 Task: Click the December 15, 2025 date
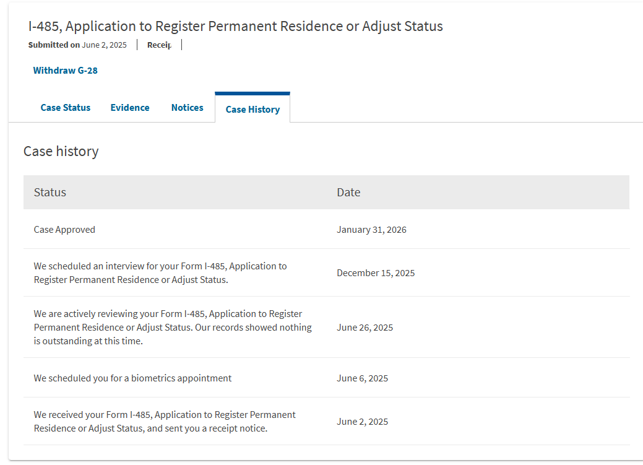(x=376, y=273)
